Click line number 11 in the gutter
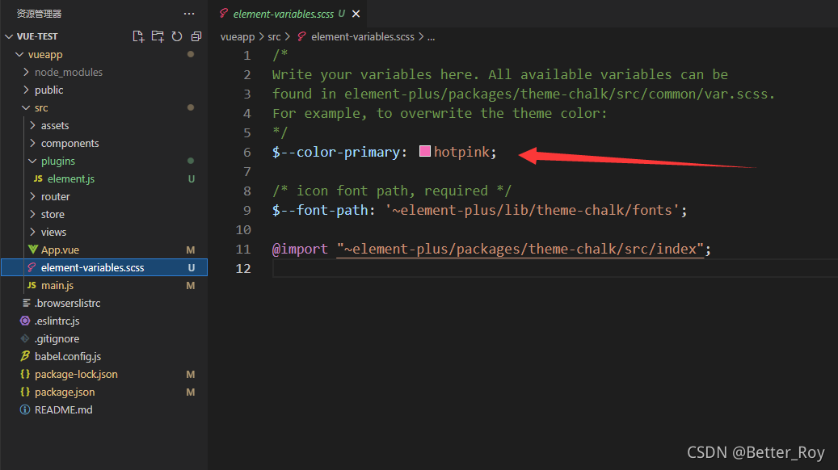Viewport: 838px width, 470px height. (x=243, y=250)
